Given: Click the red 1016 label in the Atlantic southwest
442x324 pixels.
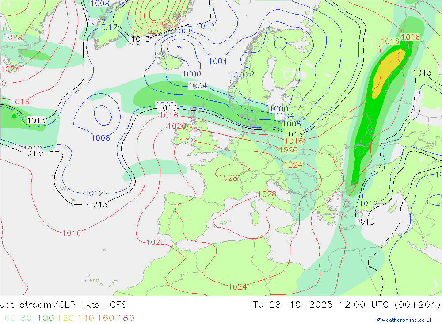Looking at the screenshot, I should tap(72, 233).
